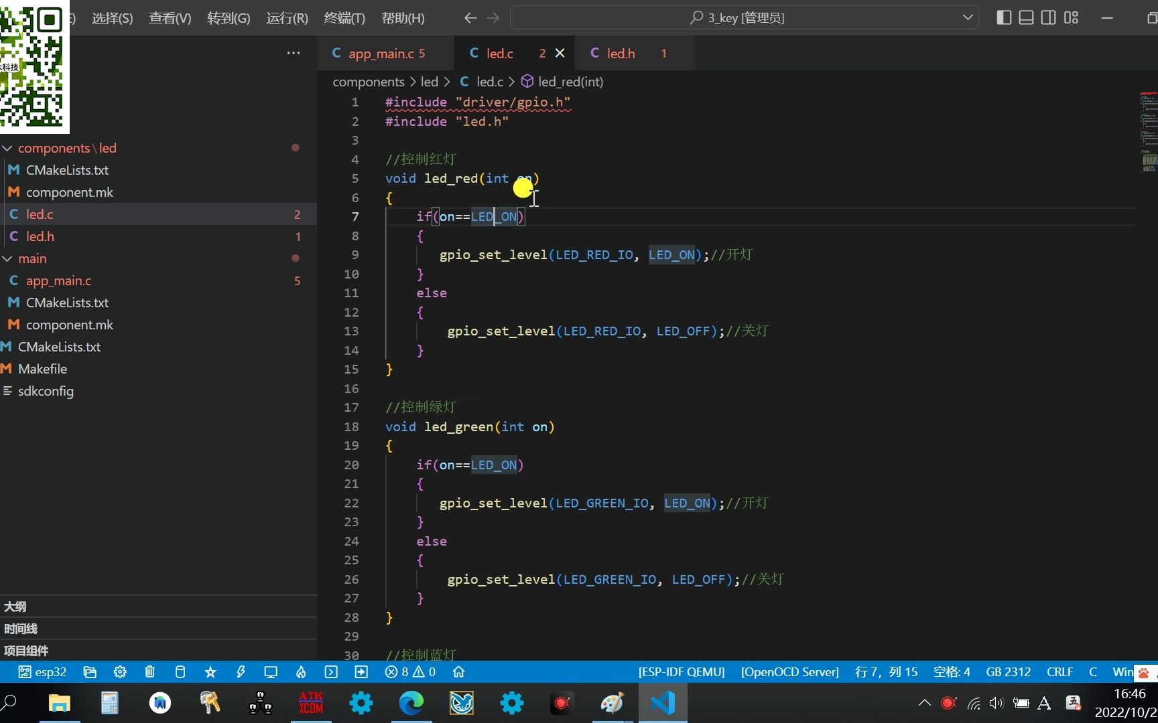Open ATK XCOM app in taskbar
The image size is (1158, 723).
pos(311,703)
